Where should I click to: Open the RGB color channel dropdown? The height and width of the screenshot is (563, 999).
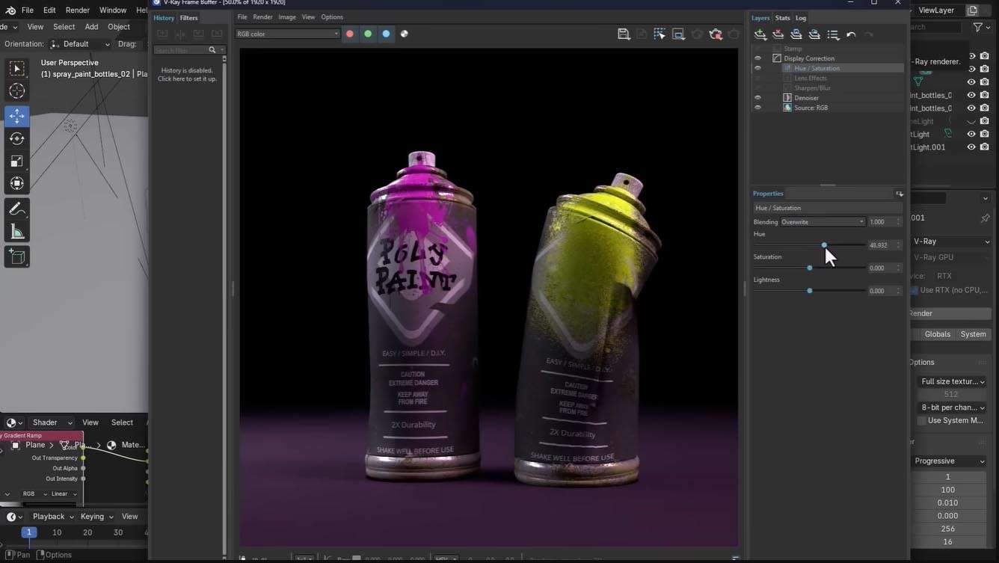click(x=288, y=34)
